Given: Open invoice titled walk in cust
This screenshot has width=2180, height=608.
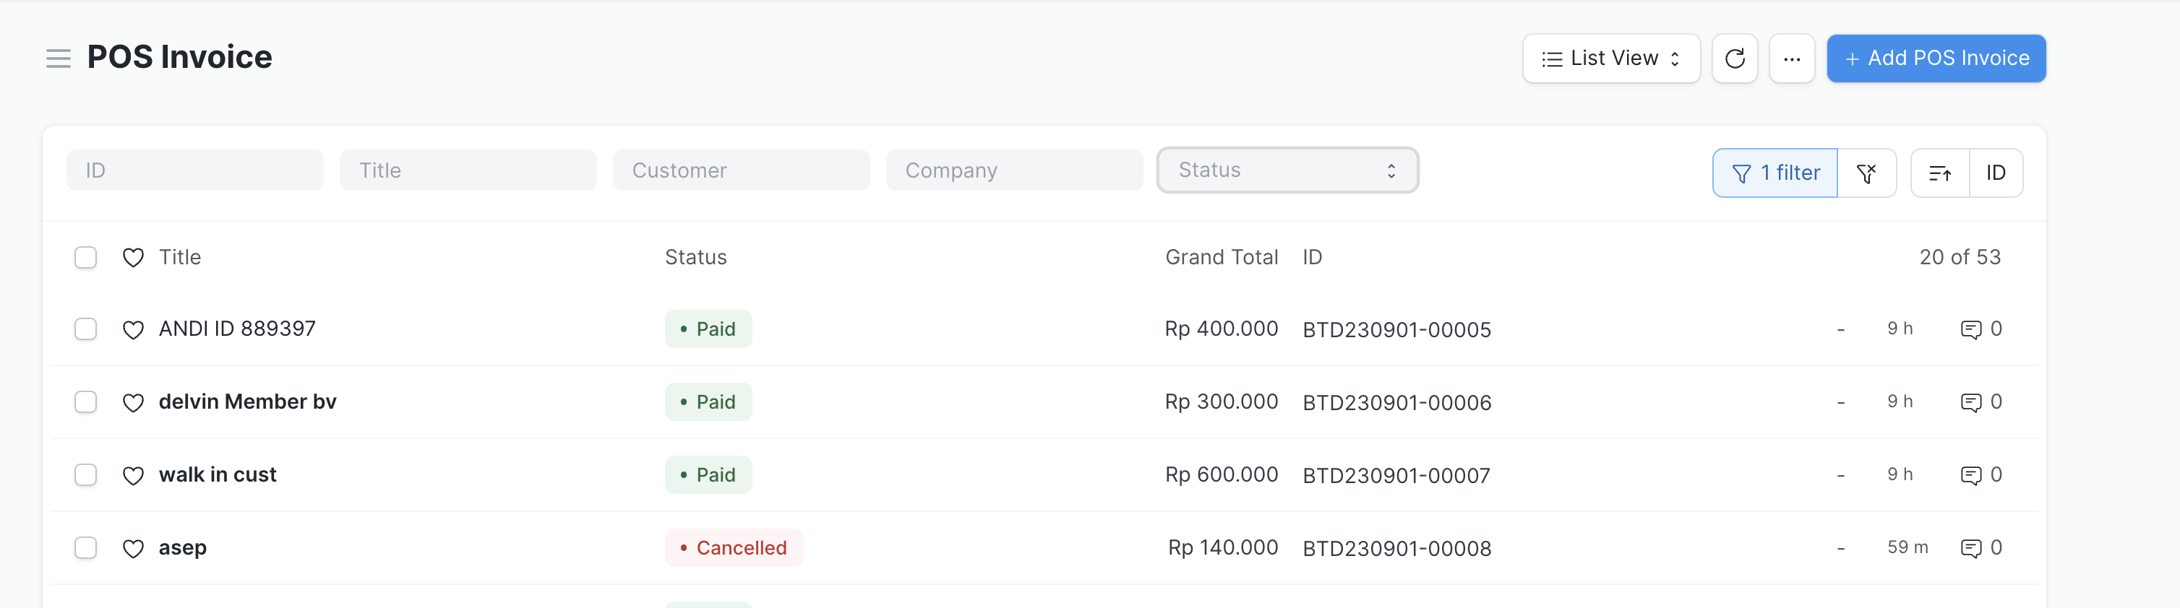Looking at the screenshot, I should point(218,474).
